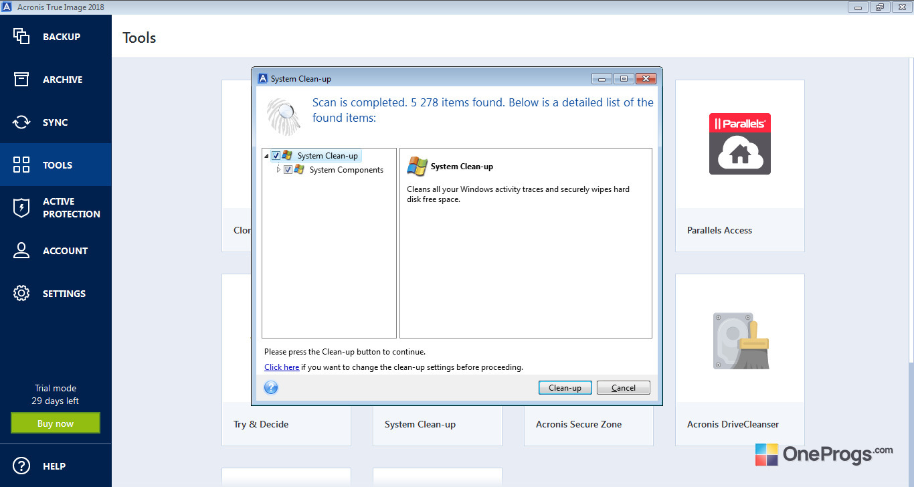Click the blue help icon in System Clean-up dialog

(x=271, y=387)
